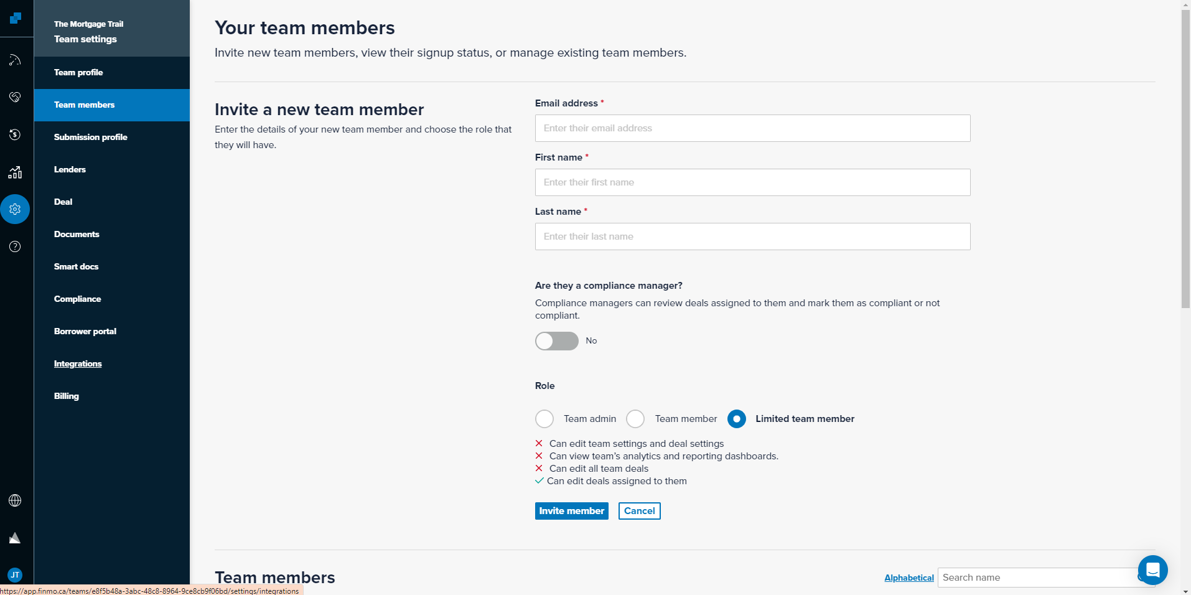Select the Team member role

[x=635, y=419]
